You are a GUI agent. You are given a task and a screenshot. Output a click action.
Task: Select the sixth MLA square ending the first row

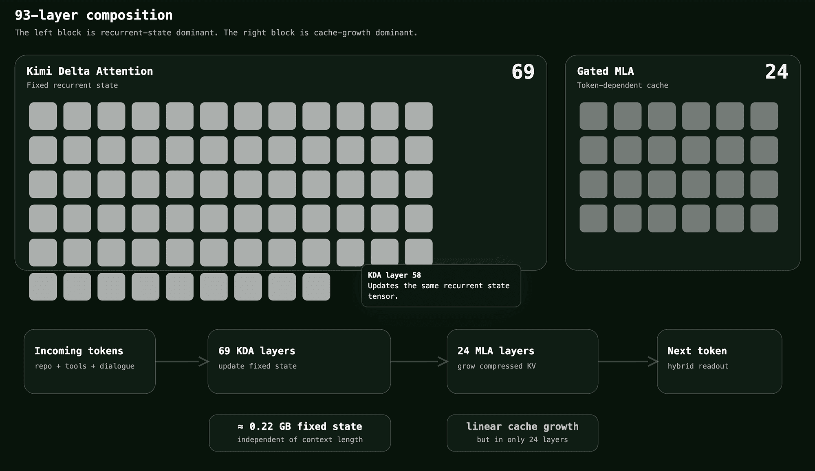764,116
